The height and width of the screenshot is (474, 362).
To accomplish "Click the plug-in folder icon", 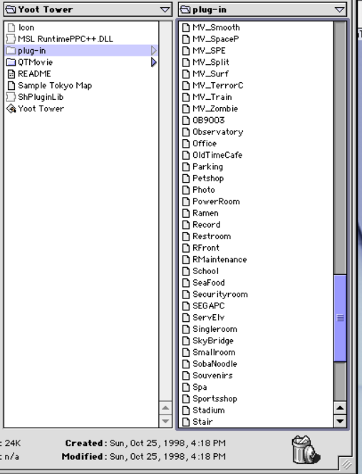I will click(x=11, y=51).
